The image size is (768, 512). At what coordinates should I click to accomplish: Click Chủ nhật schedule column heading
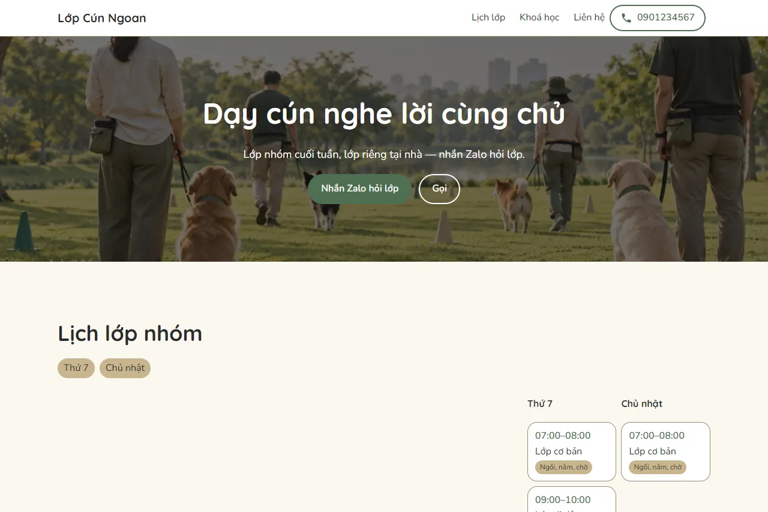click(x=642, y=404)
